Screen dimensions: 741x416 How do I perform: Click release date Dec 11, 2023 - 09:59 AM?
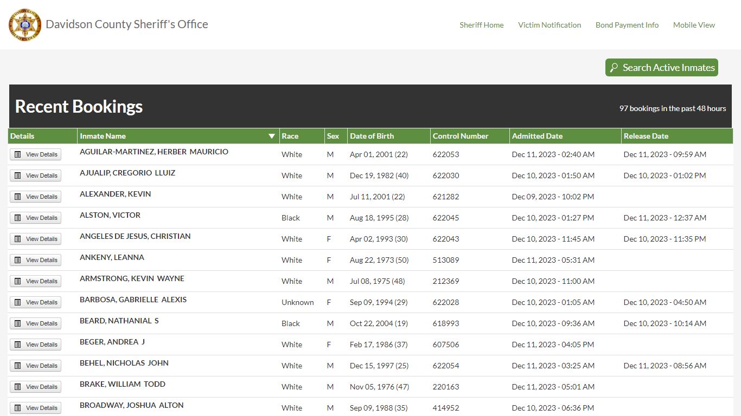point(665,154)
